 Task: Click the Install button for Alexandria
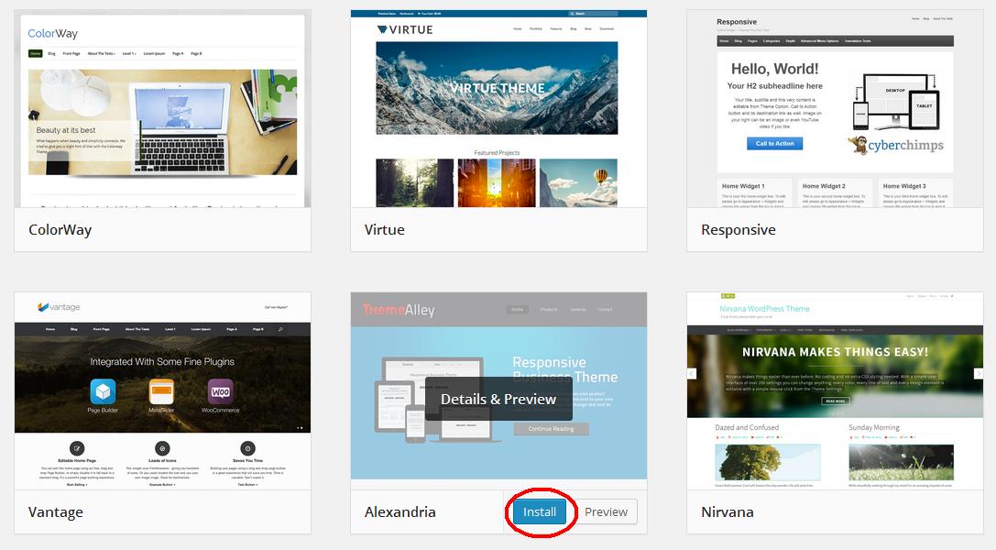[539, 512]
